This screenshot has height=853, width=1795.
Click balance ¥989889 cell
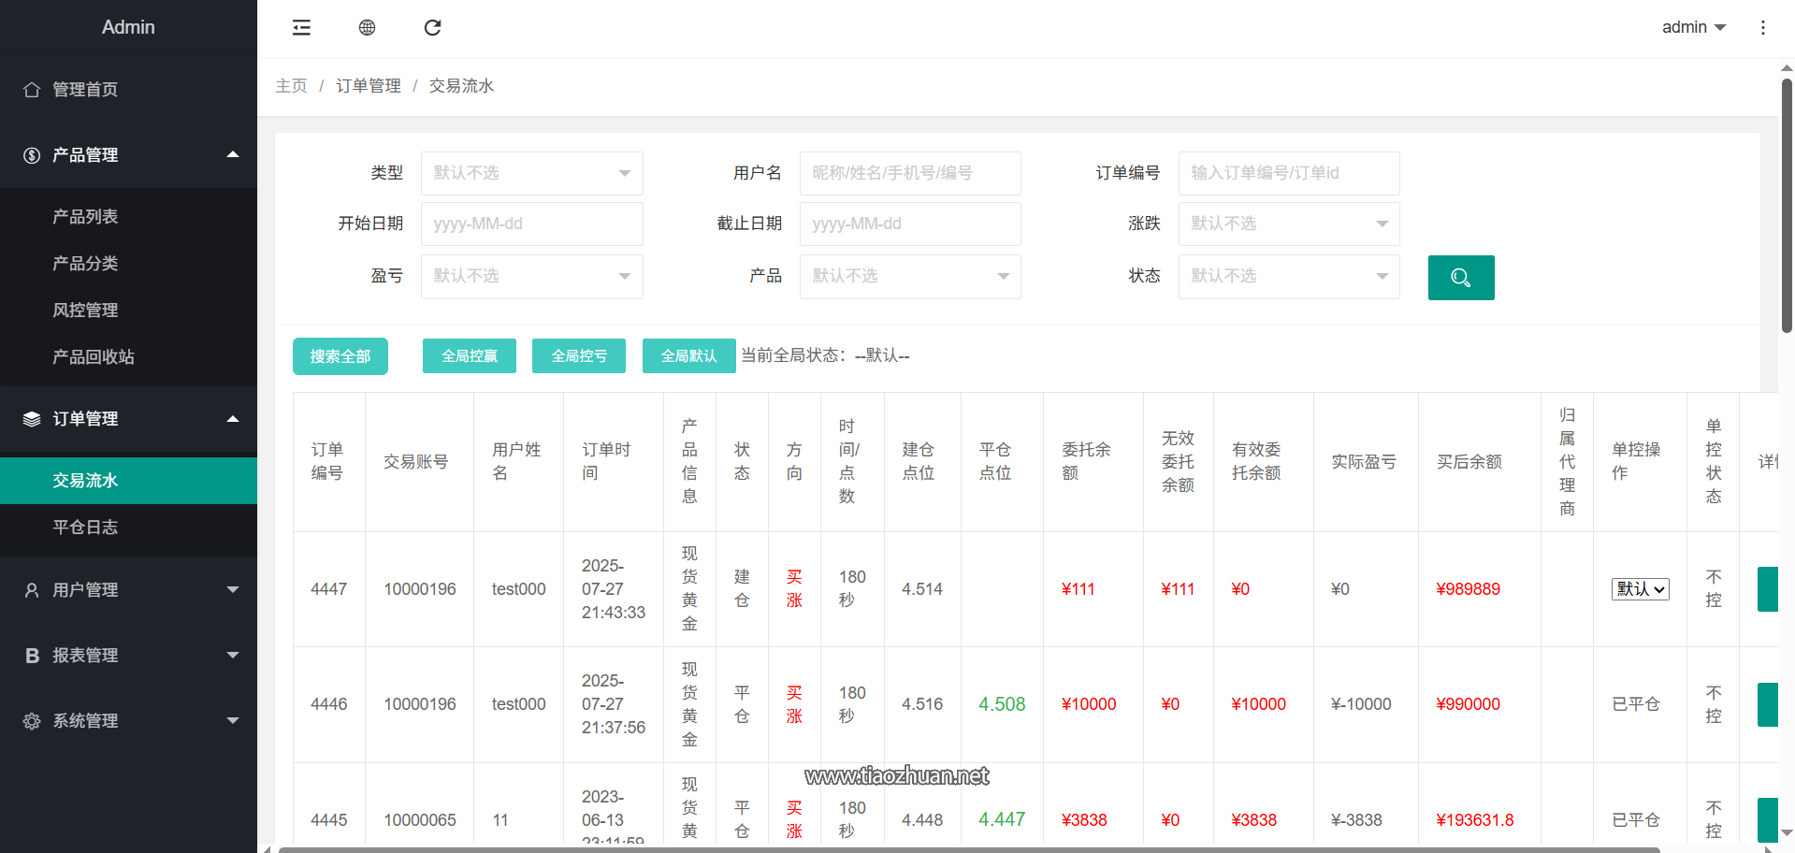1469,589
